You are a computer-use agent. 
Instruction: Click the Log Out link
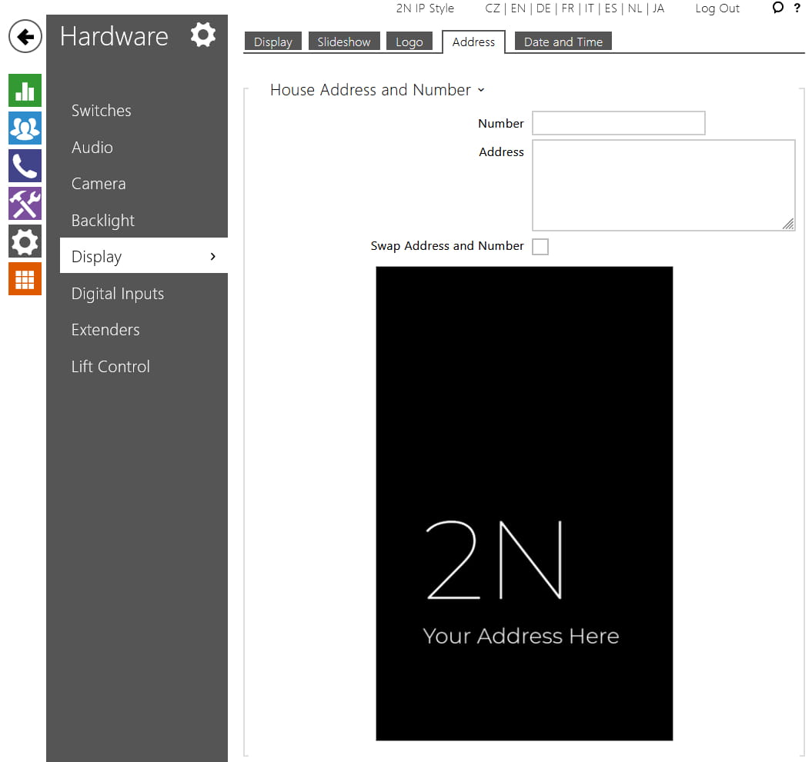[x=717, y=8]
